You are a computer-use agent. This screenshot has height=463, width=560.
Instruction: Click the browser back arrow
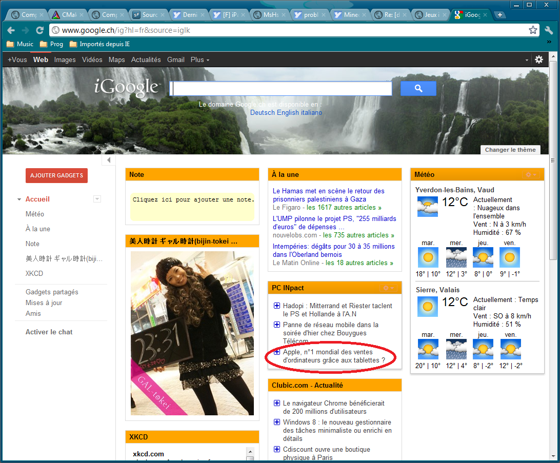point(11,30)
